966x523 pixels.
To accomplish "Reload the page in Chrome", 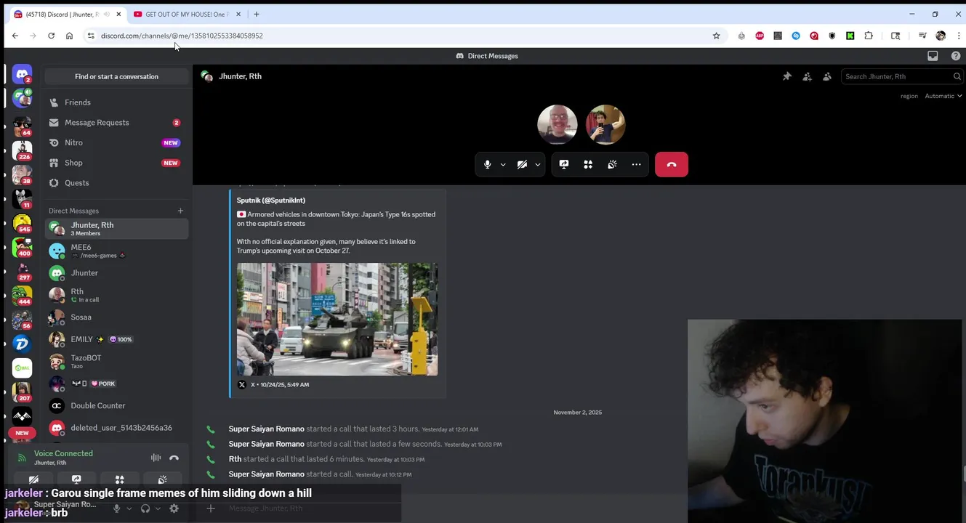I will click(x=51, y=36).
